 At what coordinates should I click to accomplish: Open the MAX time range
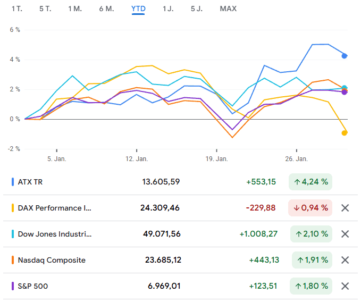tap(228, 9)
